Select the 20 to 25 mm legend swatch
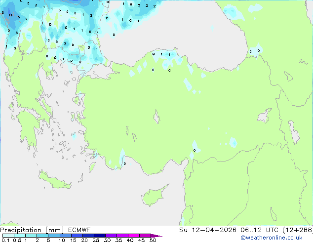Image resolution: width=313 pixels, height=242 pixels. [x=88, y=236]
